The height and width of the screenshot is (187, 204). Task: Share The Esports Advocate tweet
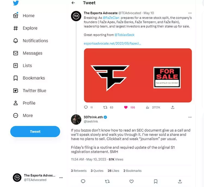pyautogui.click(x=172, y=107)
